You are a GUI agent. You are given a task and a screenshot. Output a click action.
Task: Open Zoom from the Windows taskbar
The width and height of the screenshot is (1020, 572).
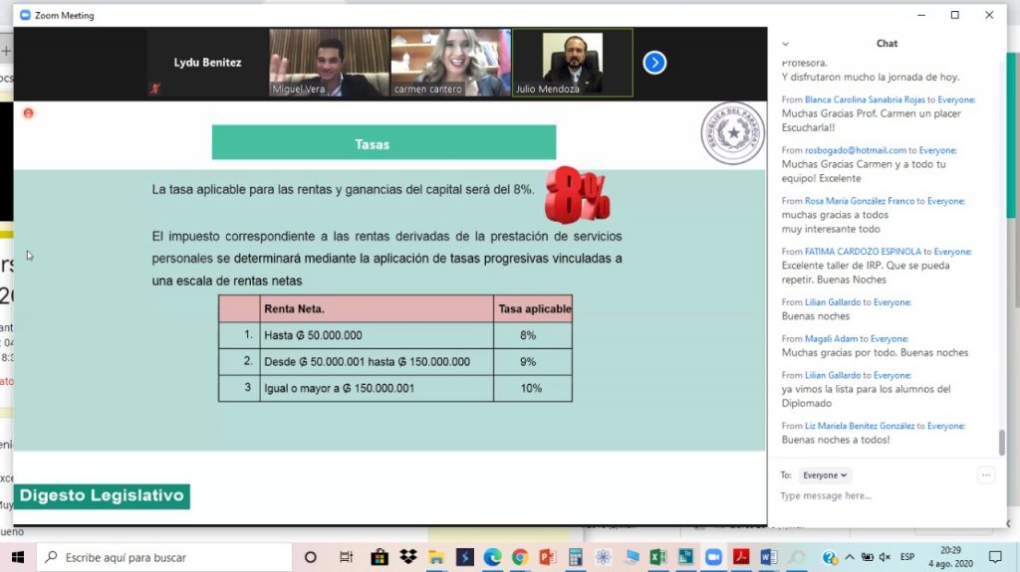coord(712,557)
